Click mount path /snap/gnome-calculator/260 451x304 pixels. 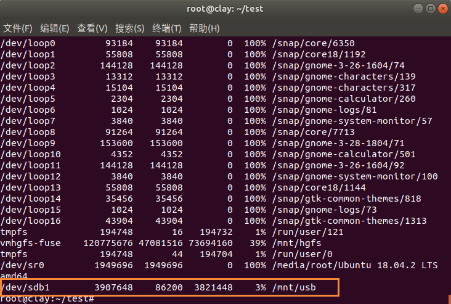pyautogui.click(x=344, y=99)
